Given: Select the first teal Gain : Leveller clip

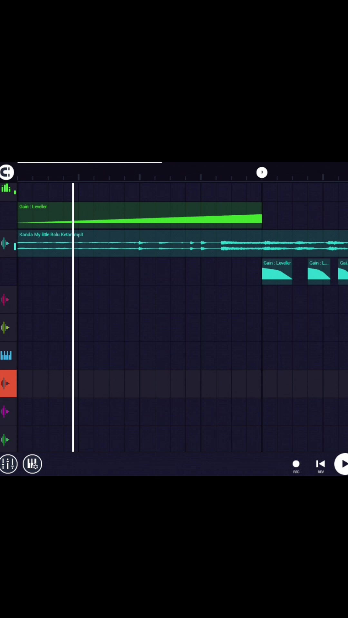Looking at the screenshot, I should [x=277, y=271].
